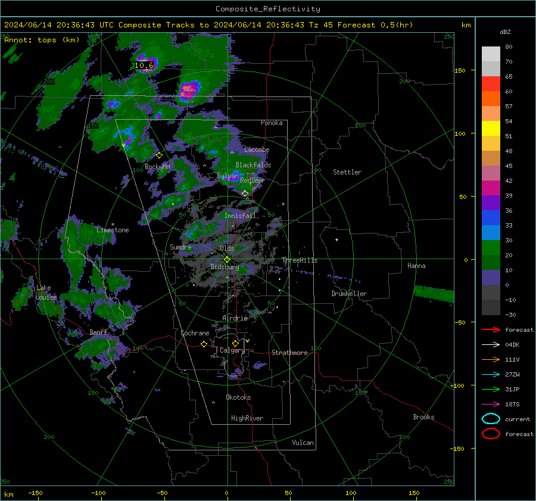Click the yellow radar-site diamond above Didsbury

[227, 260]
